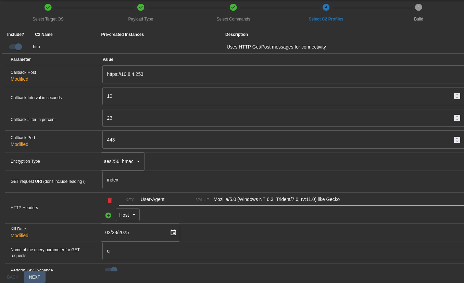Image resolution: width=464 pixels, height=283 pixels.
Task: Delete the User-Agent HTTP header
Action: (110, 200)
